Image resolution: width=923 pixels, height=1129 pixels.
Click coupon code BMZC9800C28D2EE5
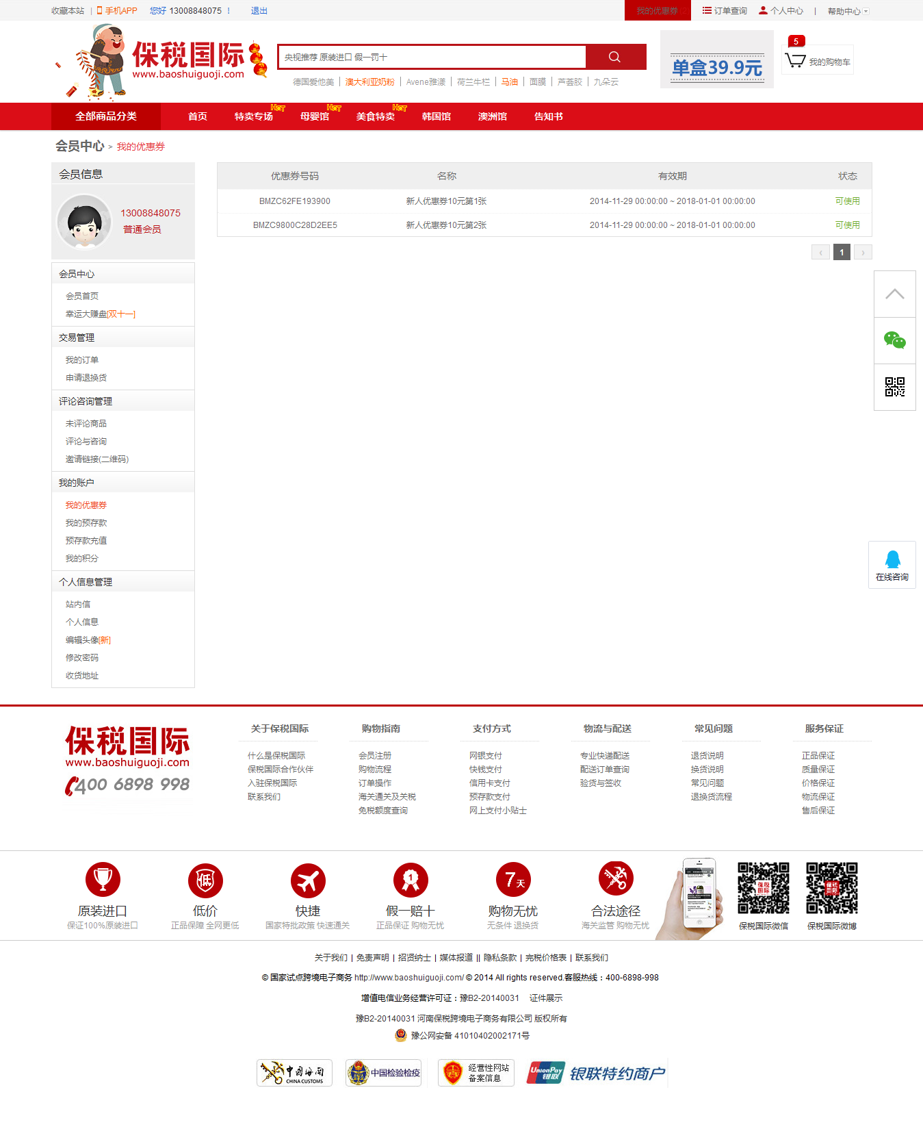point(295,225)
